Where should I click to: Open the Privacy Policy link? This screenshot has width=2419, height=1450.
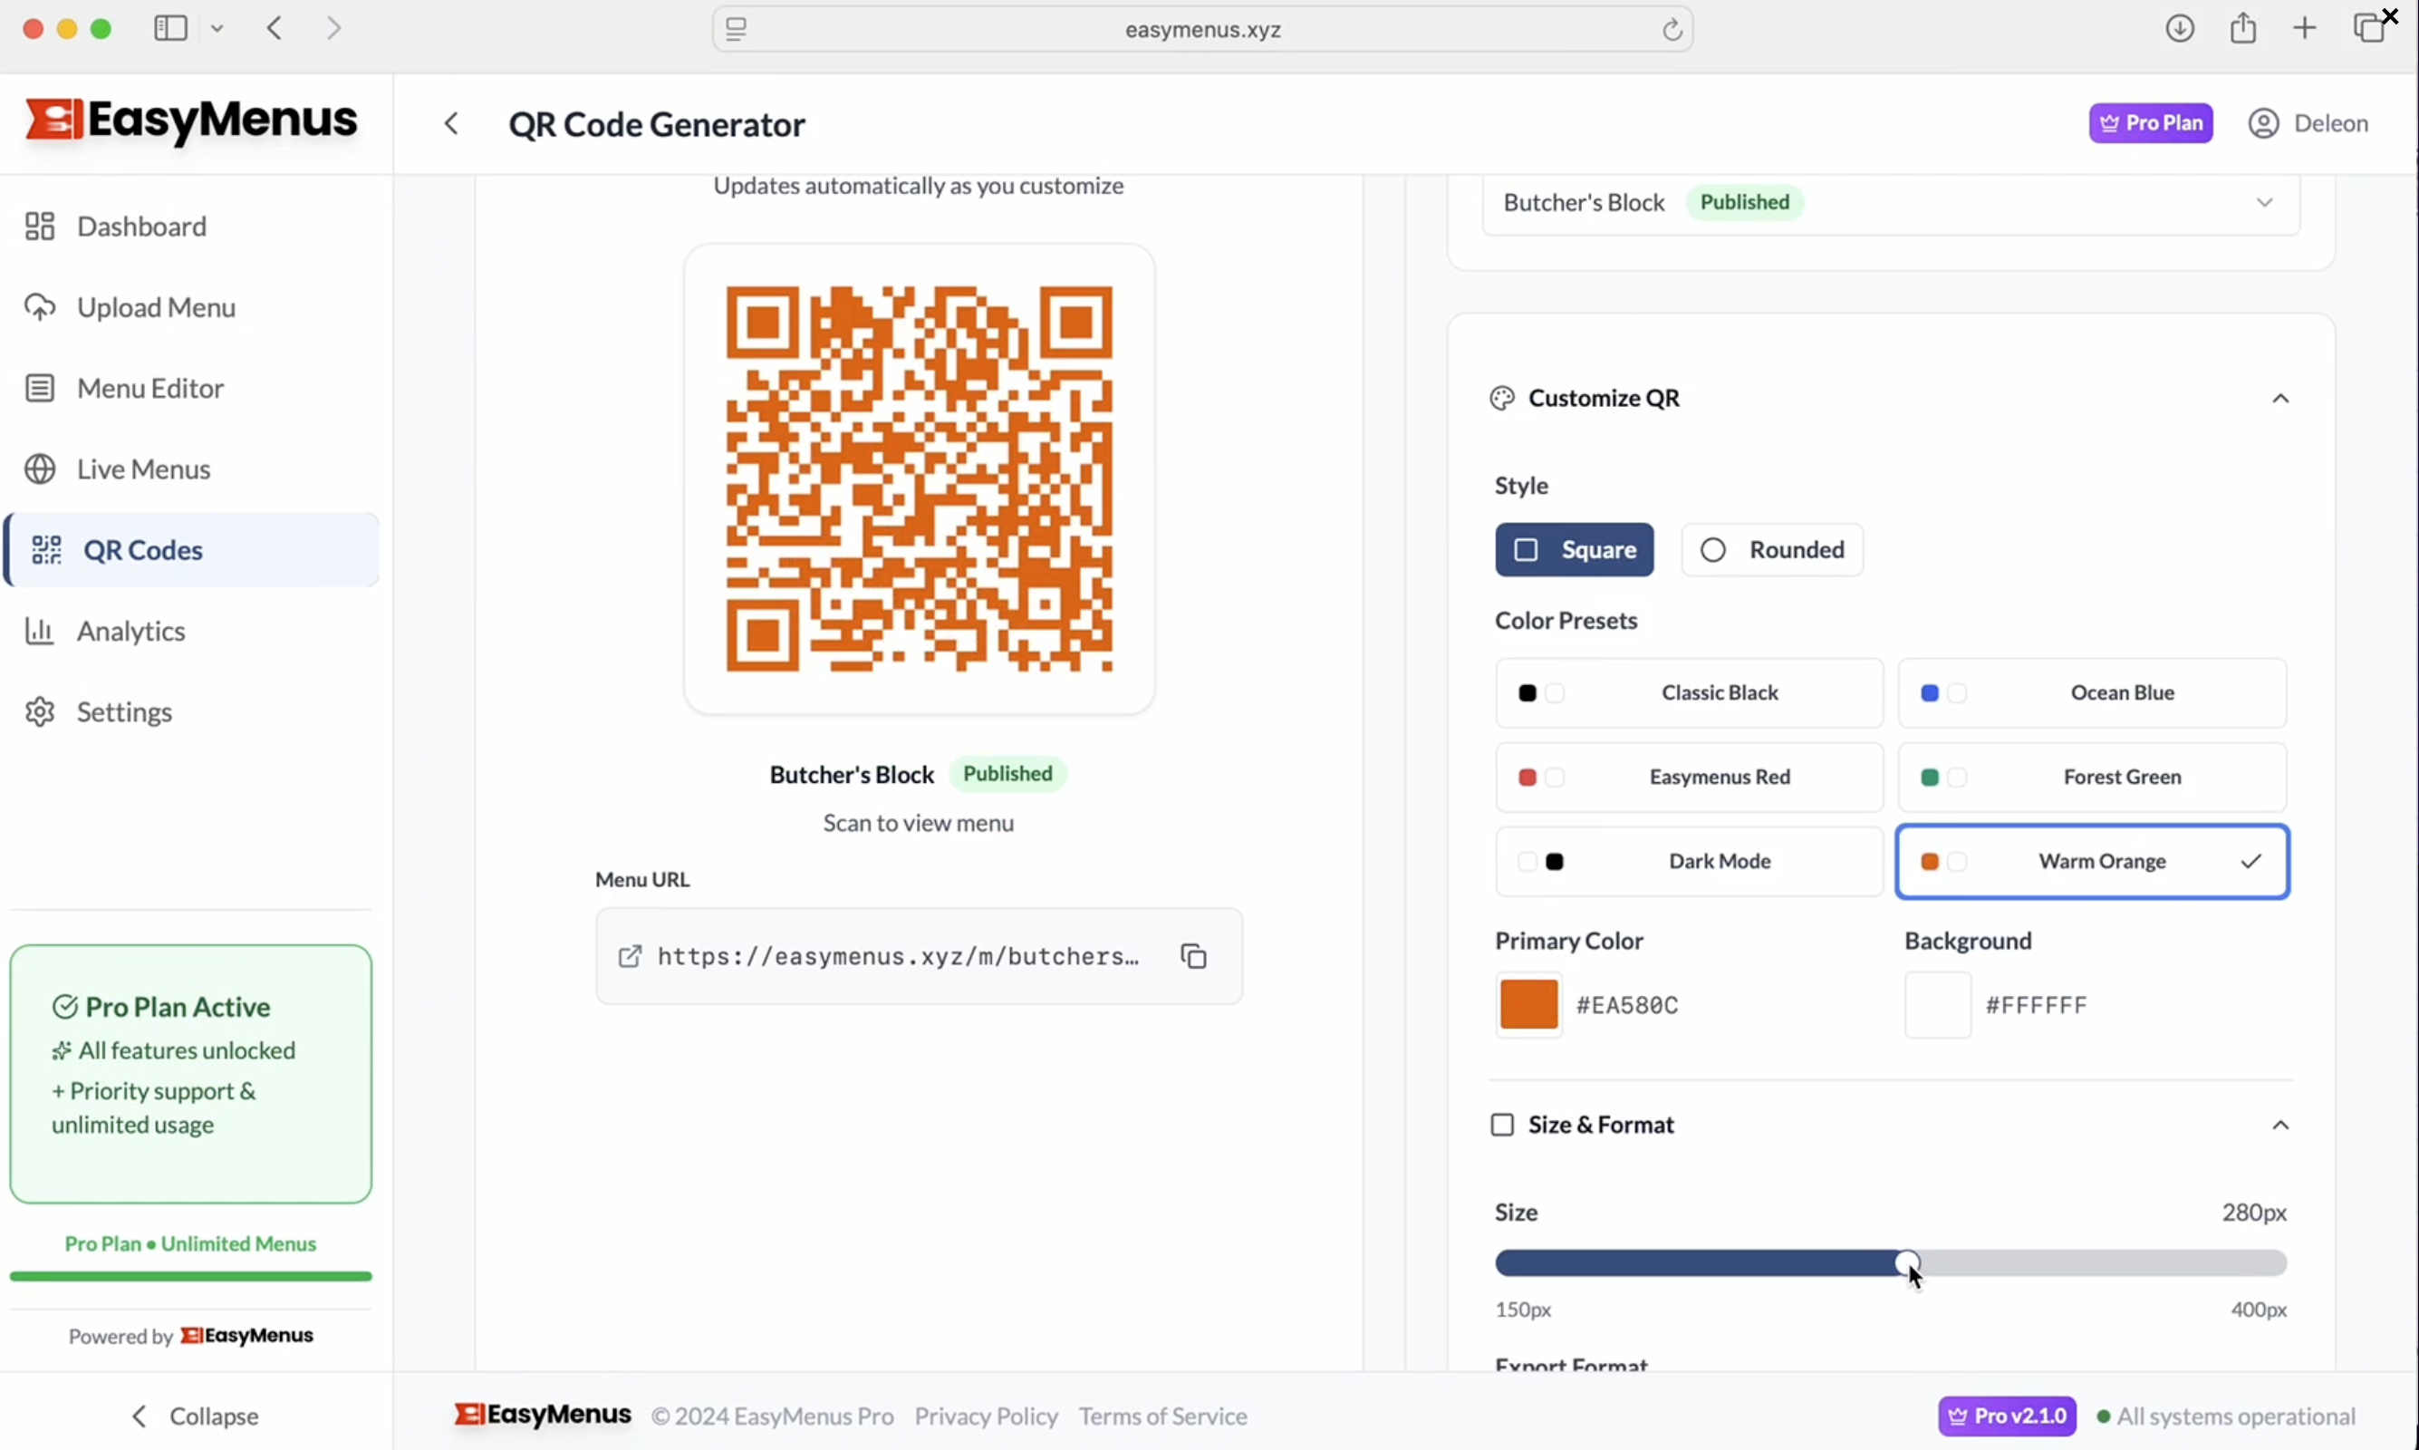pos(986,1416)
